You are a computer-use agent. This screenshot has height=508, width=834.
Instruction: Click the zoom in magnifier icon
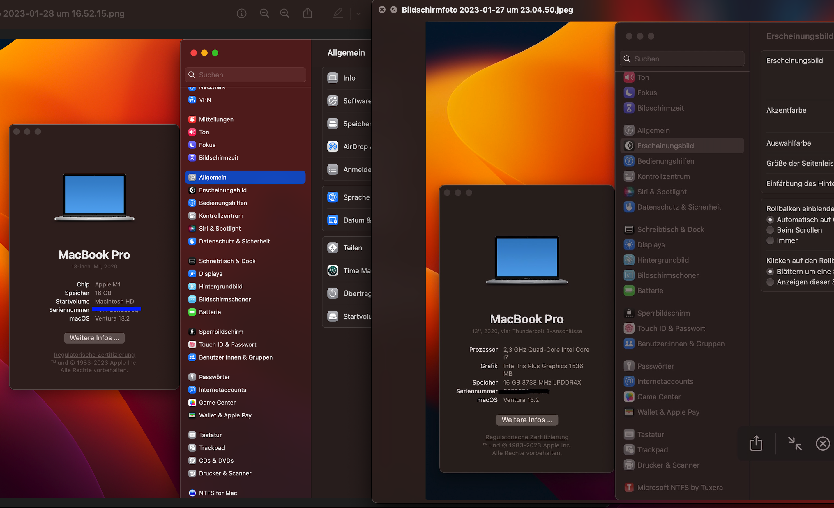point(285,14)
